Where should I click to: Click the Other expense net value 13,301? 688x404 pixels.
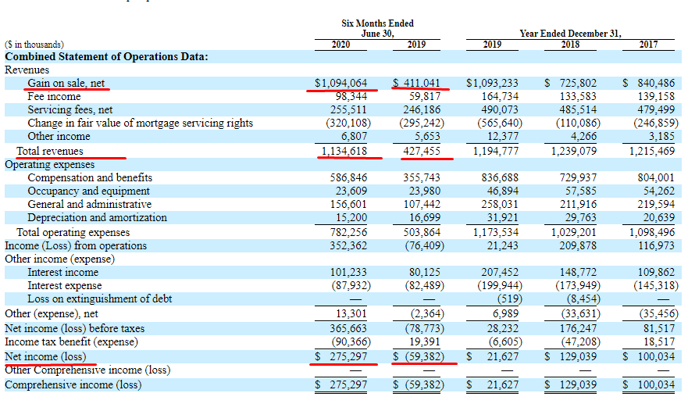coord(351,313)
